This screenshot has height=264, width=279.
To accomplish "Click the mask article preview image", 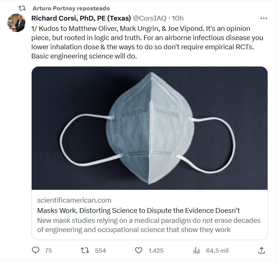I will coord(149,128).
